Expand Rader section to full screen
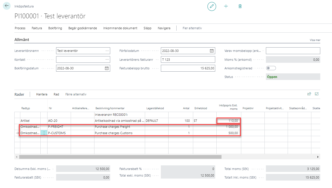The width and height of the screenshot is (332, 188). click(x=317, y=94)
